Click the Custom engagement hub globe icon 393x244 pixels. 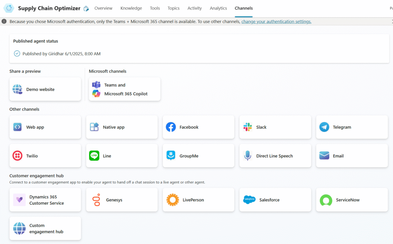tap(19, 228)
